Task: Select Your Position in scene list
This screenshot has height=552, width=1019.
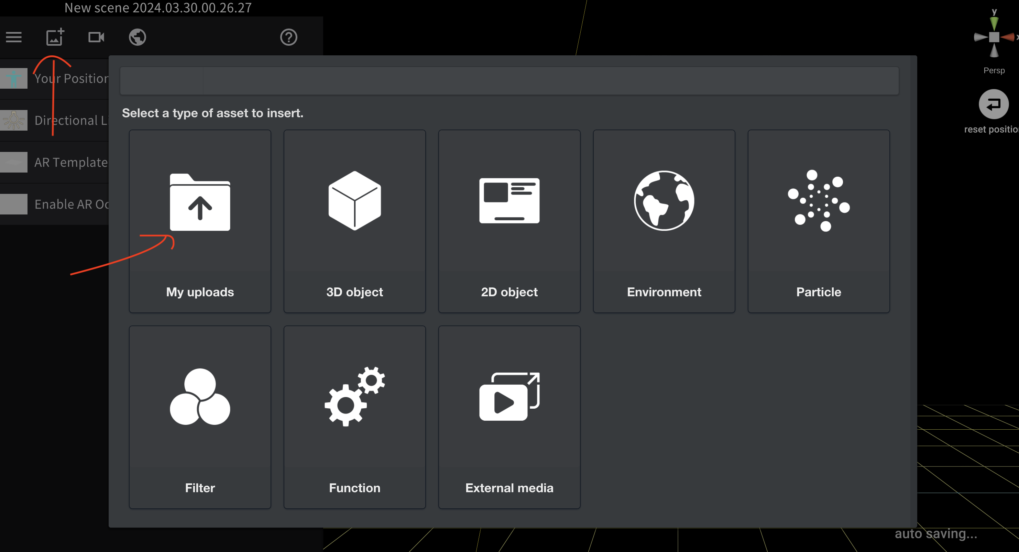Action: click(59, 78)
